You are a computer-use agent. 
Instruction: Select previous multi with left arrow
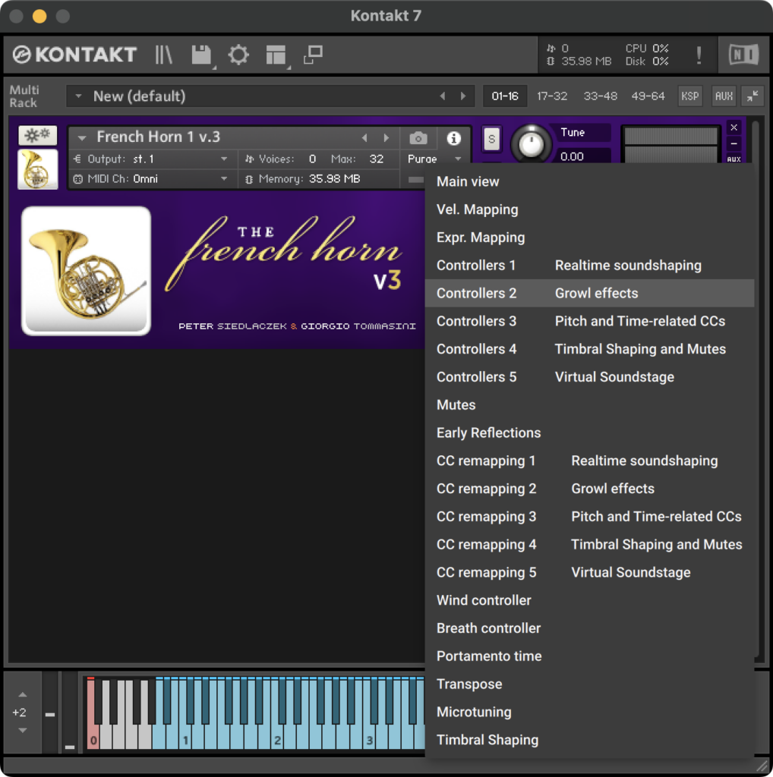point(443,96)
